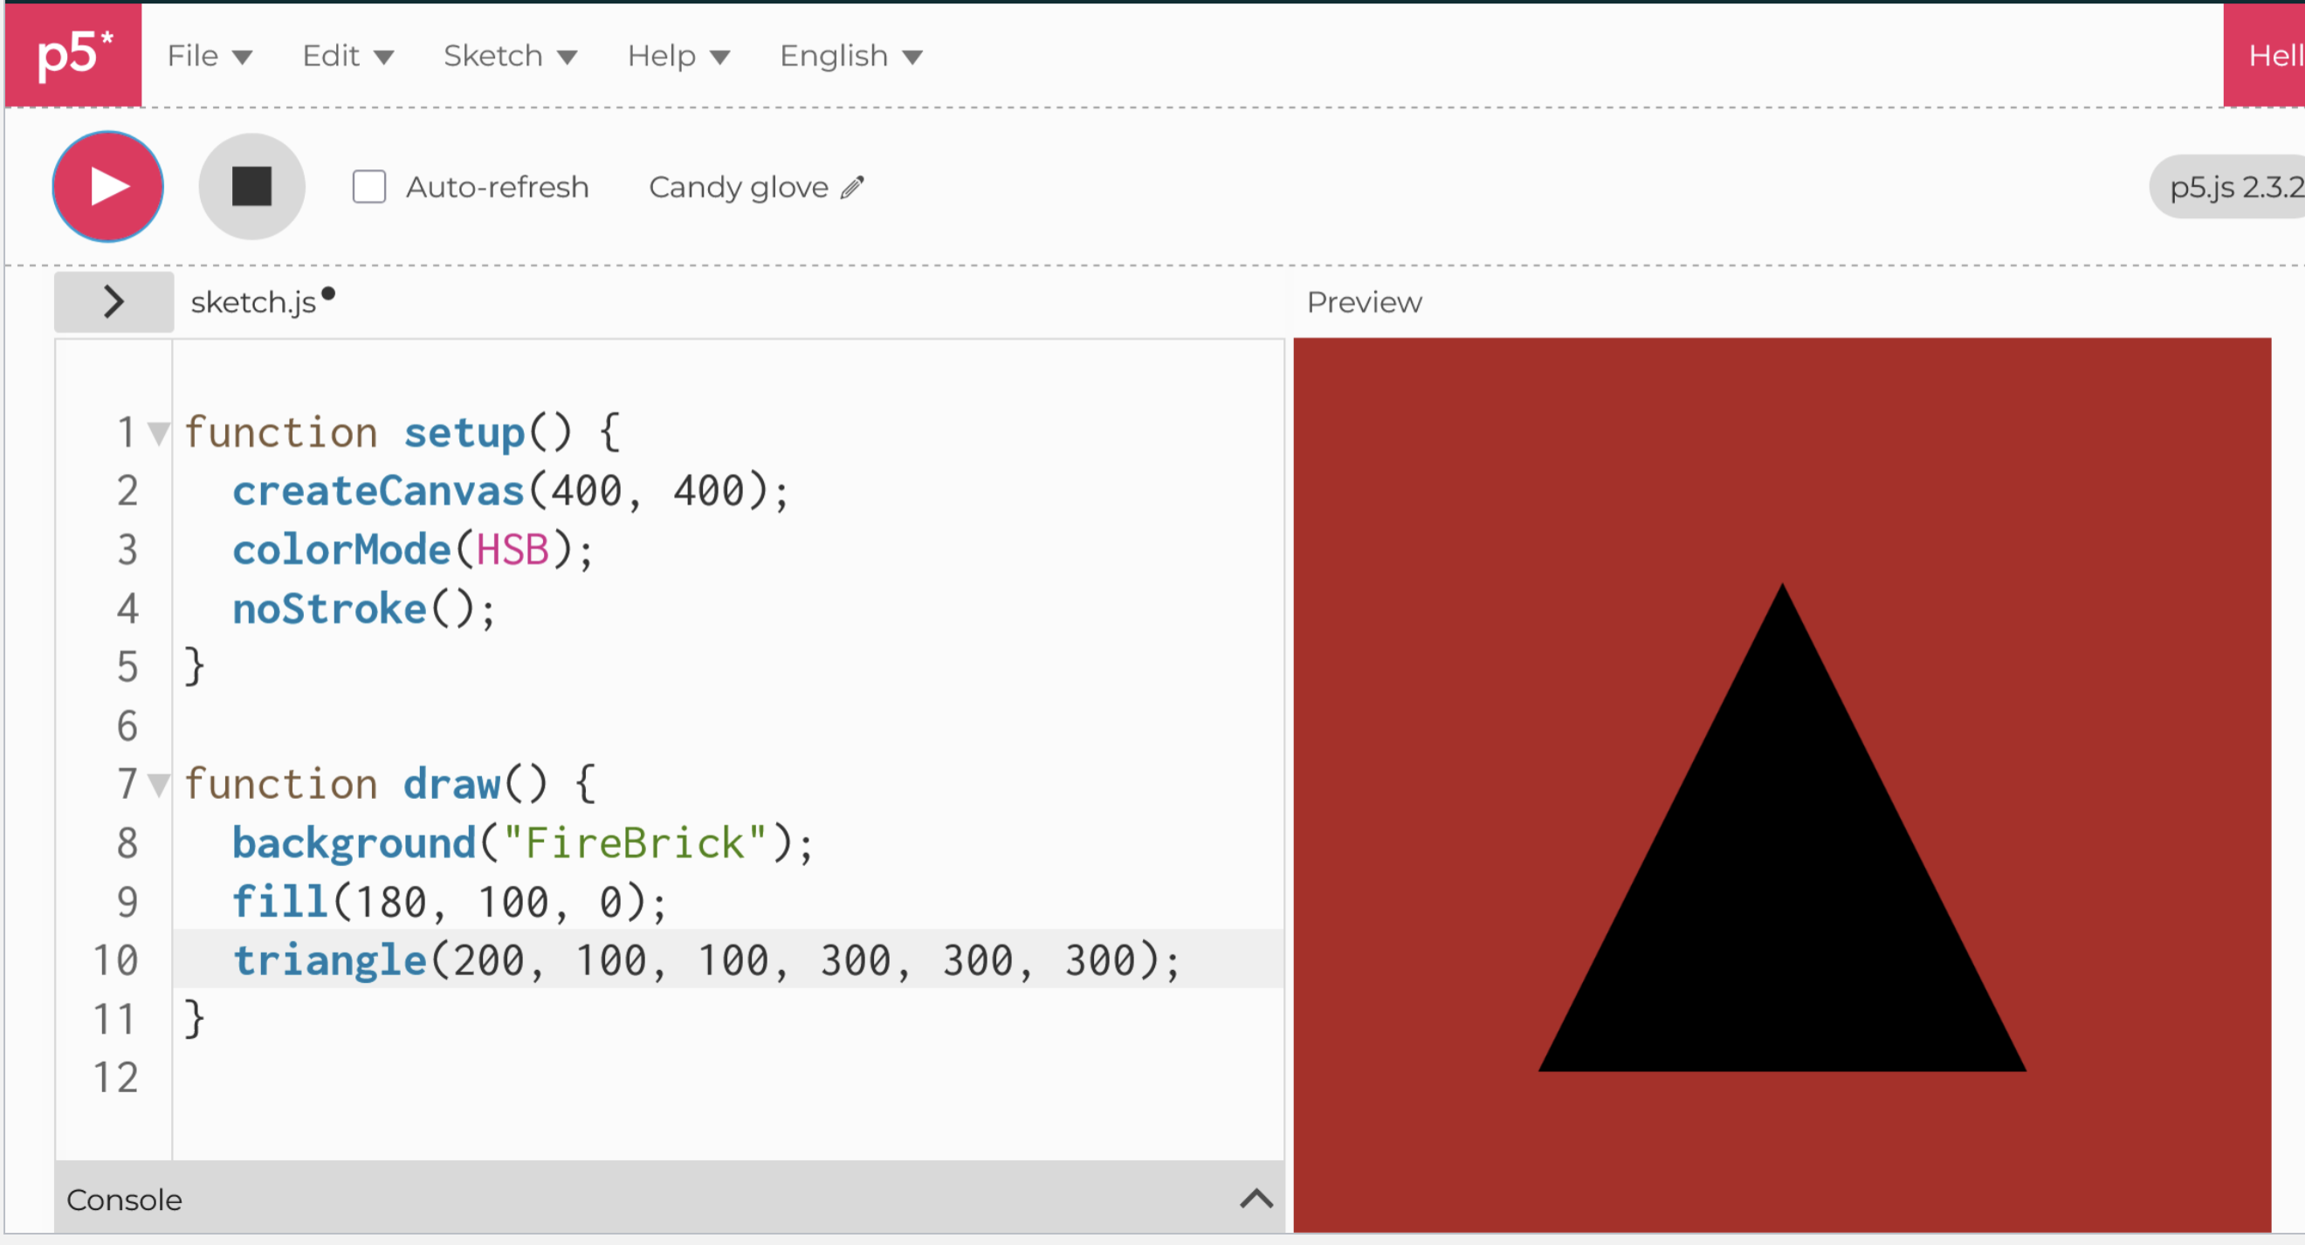Click the fill(180, 100, 0) line

click(x=450, y=902)
